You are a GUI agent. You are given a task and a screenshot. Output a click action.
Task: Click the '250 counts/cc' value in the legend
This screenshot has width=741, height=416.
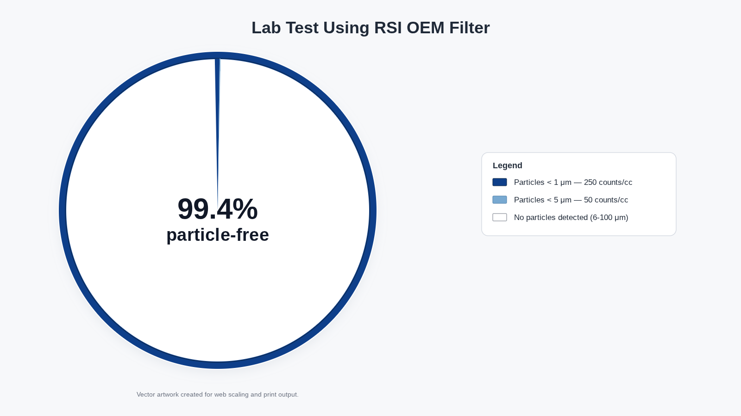[608, 182]
